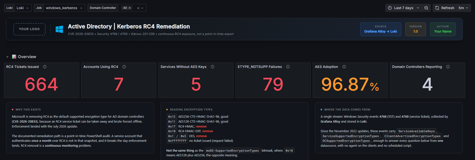The width and height of the screenshot is (475, 160).
Task: Click the READING ENCRYPTION TYPES heading
Action: tap(191, 110)
